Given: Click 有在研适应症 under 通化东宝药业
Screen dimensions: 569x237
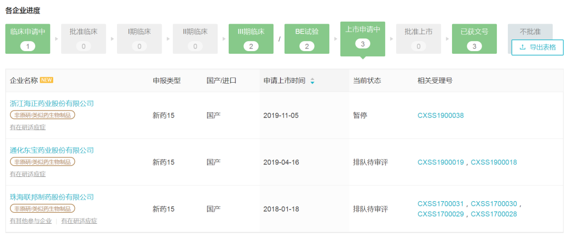Looking at the screenshot, I should (28, 174).
